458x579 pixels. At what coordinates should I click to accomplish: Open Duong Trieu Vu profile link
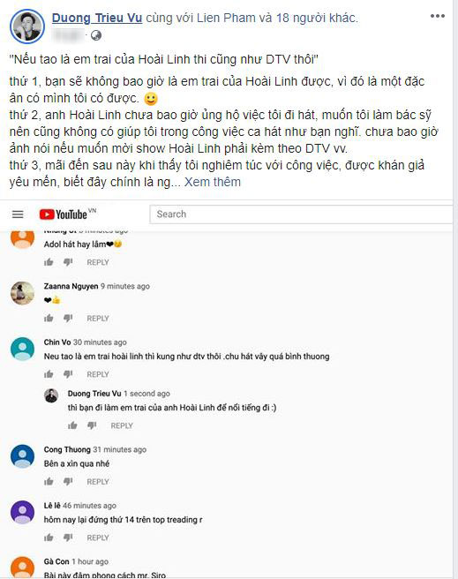pos(97,18)
